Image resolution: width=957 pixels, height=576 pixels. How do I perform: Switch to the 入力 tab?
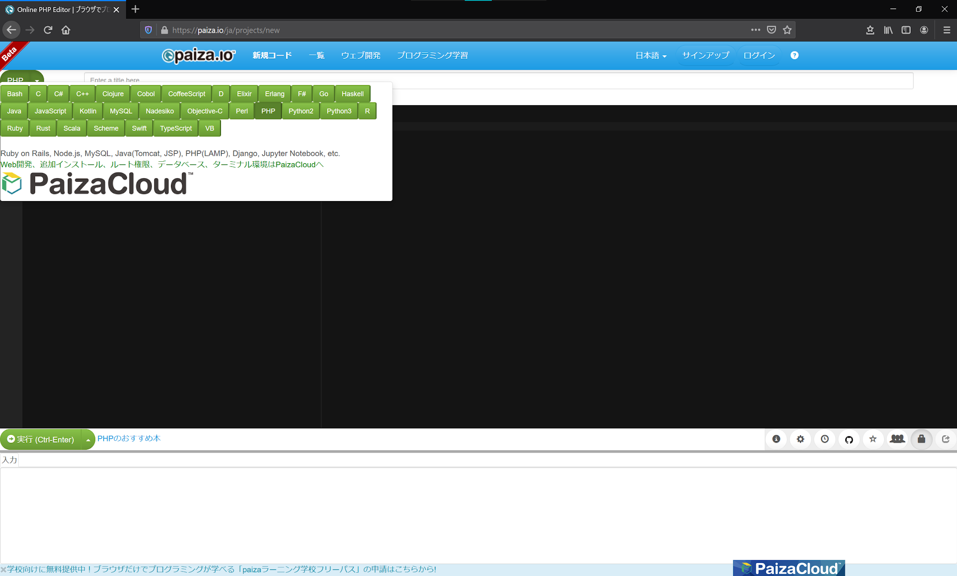[9, 460]
